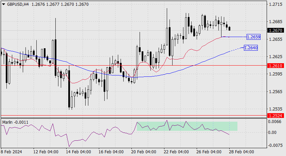The height and width of the screenshot is (156, 286).
Task: Select the Marlin scale value 0.00
Action: click(272, 133)
